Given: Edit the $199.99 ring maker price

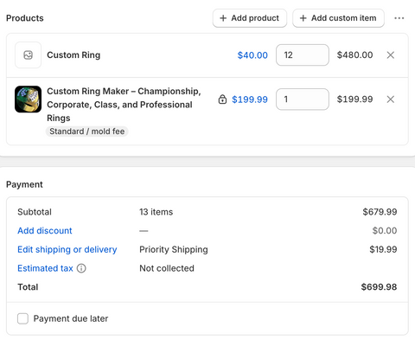Looking at the screenshot, I should click(250, 99).
